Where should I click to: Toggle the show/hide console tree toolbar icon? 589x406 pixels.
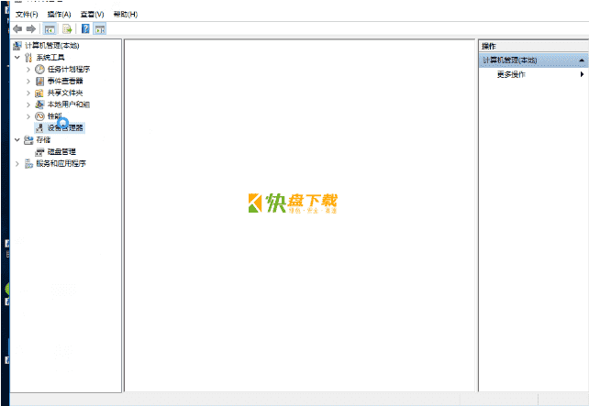[50, 29]
